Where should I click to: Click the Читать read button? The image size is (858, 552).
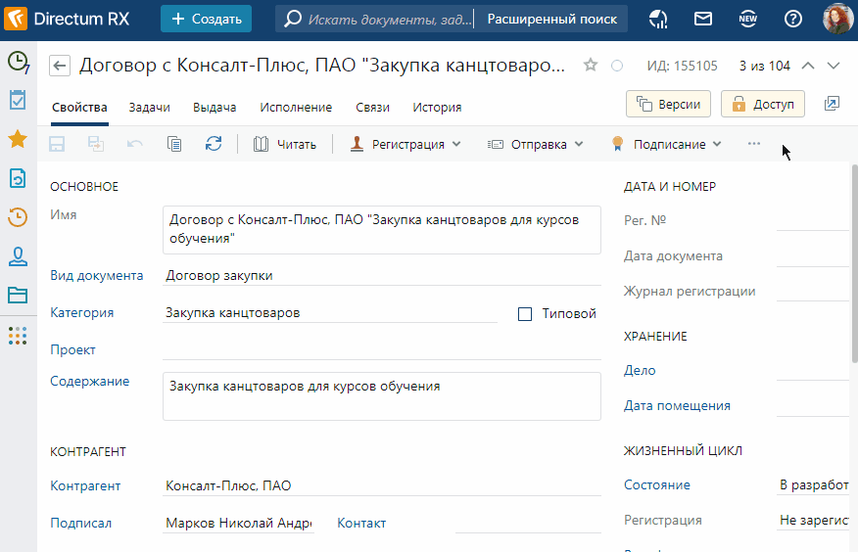coord(285,144)
